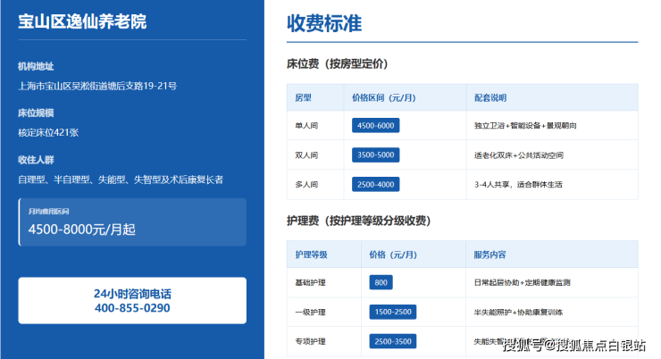Click the 24小时咨询电话 400-855-0290 button
Viewport: 661px width, 359px height.
point(132,300)
